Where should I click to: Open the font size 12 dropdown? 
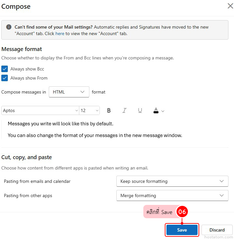tap(89, 110)
